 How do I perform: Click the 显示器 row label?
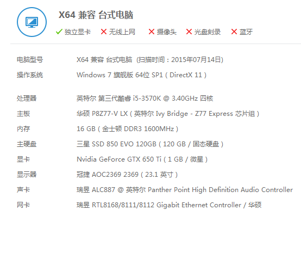pos(27,174)
